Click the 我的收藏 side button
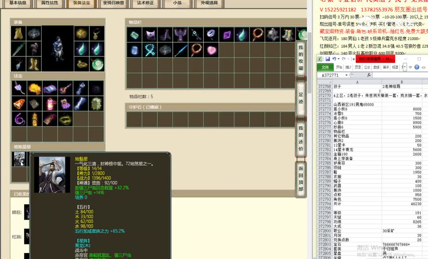This screenshot has height=259, width=428. click(301, 58)
